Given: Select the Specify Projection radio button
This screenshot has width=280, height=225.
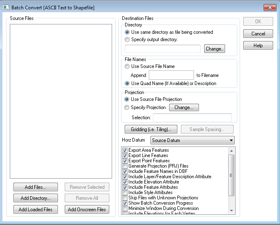Looking at the screenshot, I should coord(128,107).
